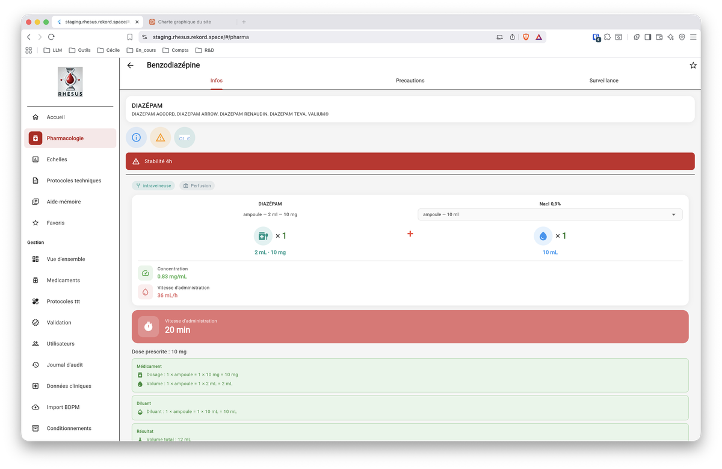Click the browser sidebar panel toggle icon
722x469 pixels.
pyautogui.click(x=647, y=37)
